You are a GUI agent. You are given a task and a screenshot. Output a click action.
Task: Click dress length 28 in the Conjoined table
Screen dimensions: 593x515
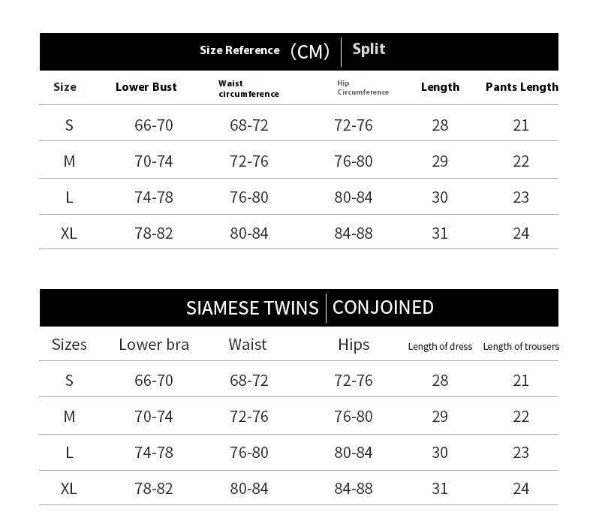(x=440, y=381)
